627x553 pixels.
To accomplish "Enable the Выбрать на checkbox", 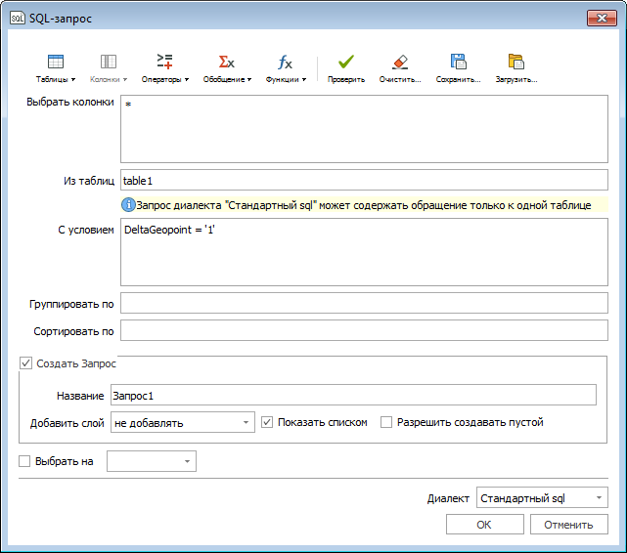I will (25, 461).
